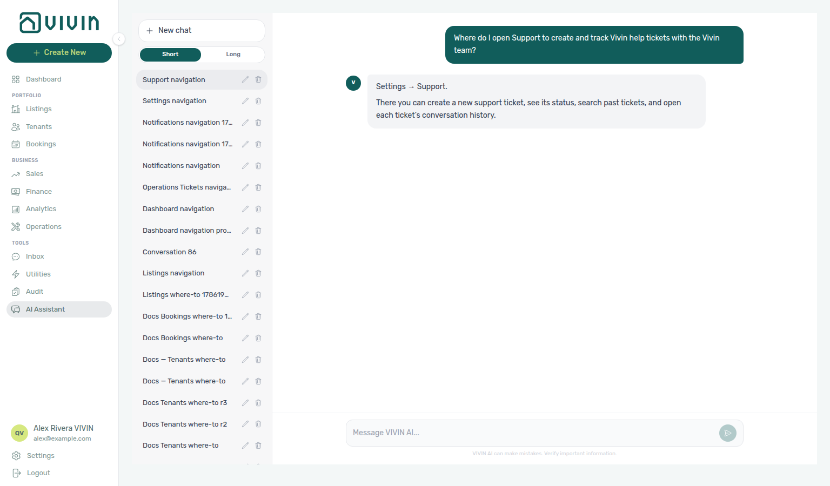This screenshot has width=830, height=486.
Task: Click the assistant V avatar in chat
Action: tap(353, 83)
